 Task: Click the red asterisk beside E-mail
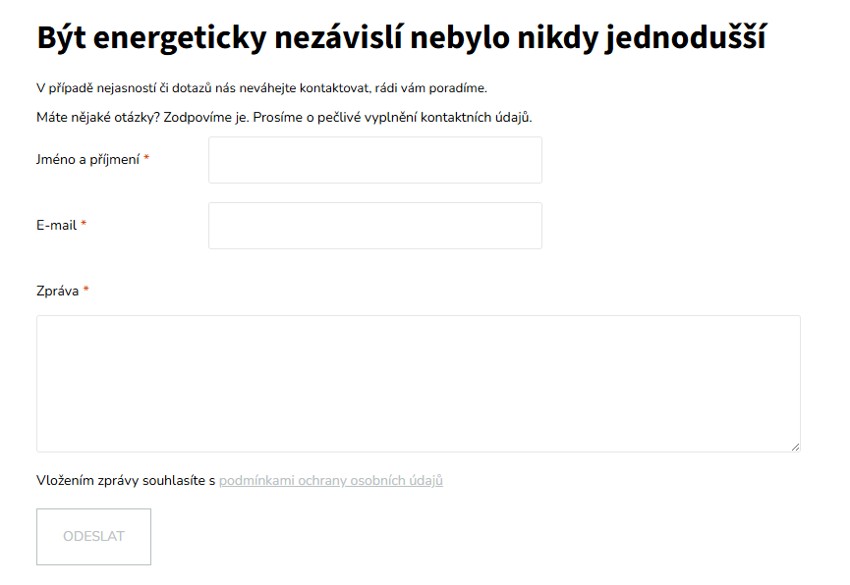[x=84, y=226]
